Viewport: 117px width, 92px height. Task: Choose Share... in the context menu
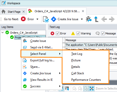point(42,67)
